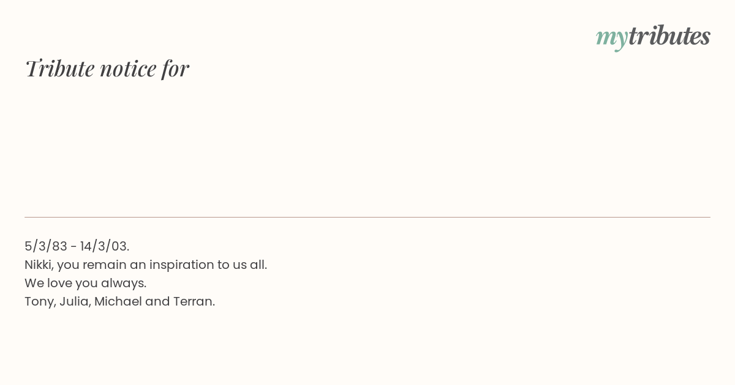Click the date line "5/3/83 - 14/3/03."
735x385 pixels.
pyautogui.click(x=77, y=246)
